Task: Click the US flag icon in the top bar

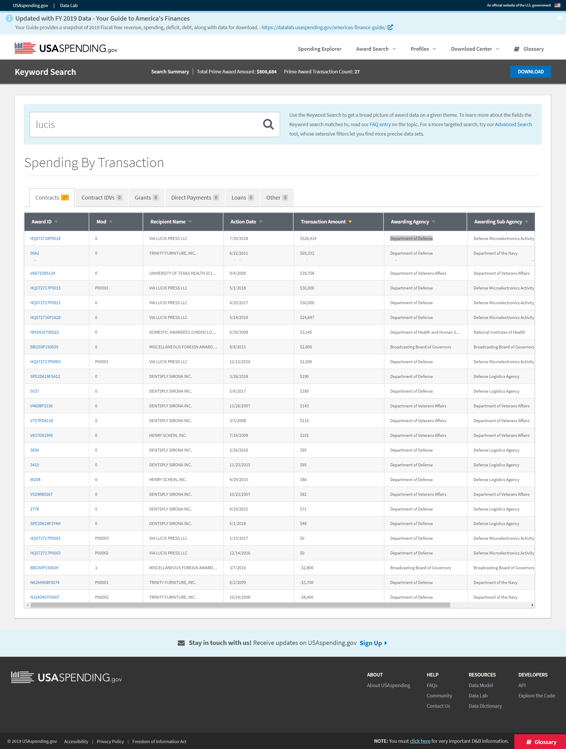Action: point(557,5)
